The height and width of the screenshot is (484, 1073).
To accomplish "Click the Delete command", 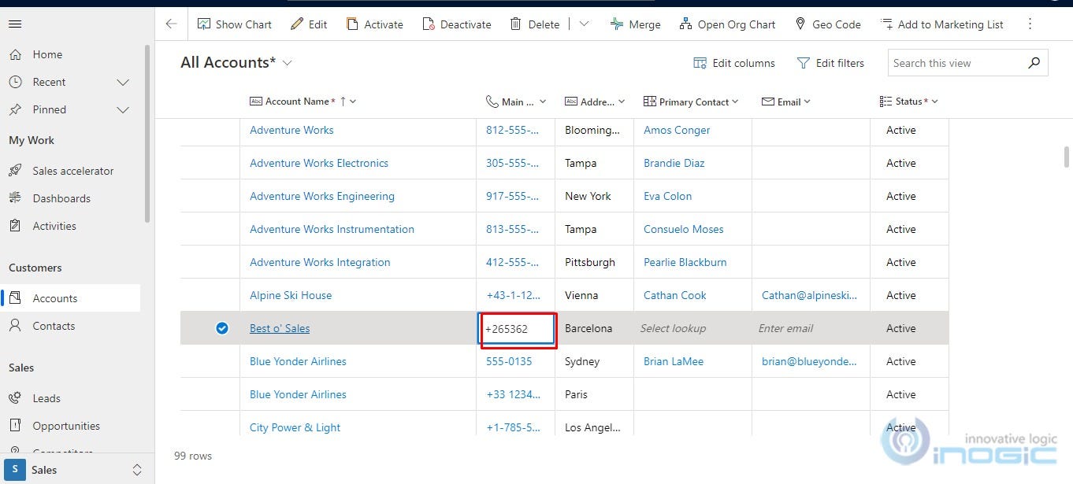I will (535, 24).
